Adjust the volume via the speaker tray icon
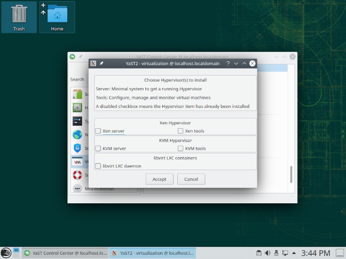The image size is (346, 259). [267, 253]
